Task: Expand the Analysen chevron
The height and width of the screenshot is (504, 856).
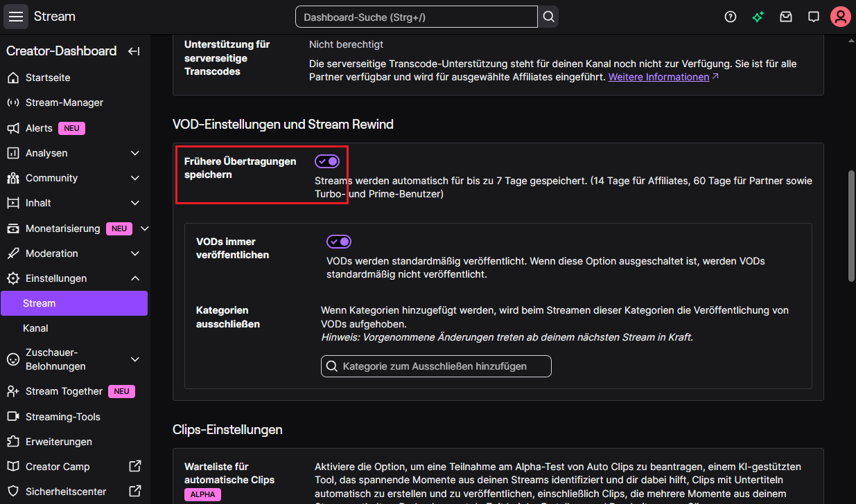Action: point(135,153)
